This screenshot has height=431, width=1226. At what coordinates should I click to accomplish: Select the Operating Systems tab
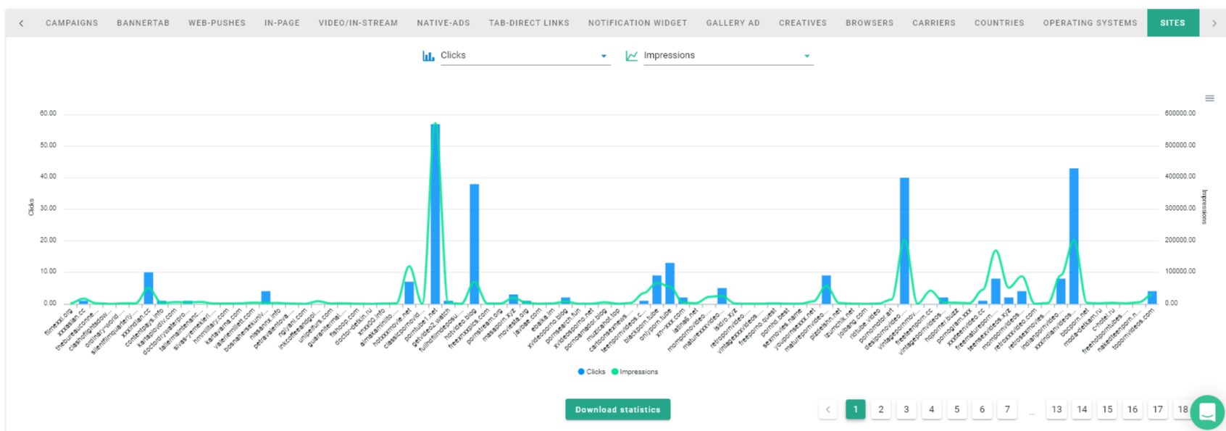click(1090, 23)
